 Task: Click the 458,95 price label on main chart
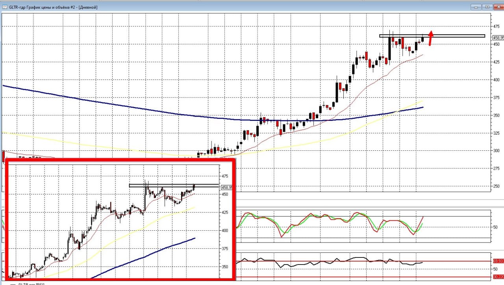498,38
